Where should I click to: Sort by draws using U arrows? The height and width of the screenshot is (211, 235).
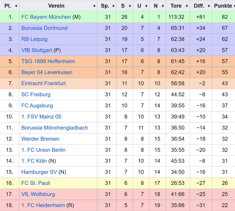point(146,6)
